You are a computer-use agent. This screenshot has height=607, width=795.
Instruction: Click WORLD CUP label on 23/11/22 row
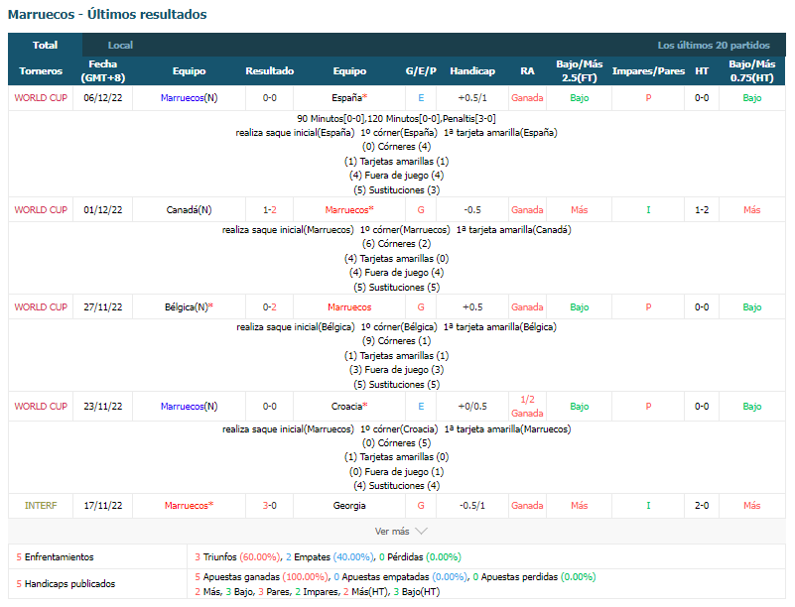click(x=41, y=407)
